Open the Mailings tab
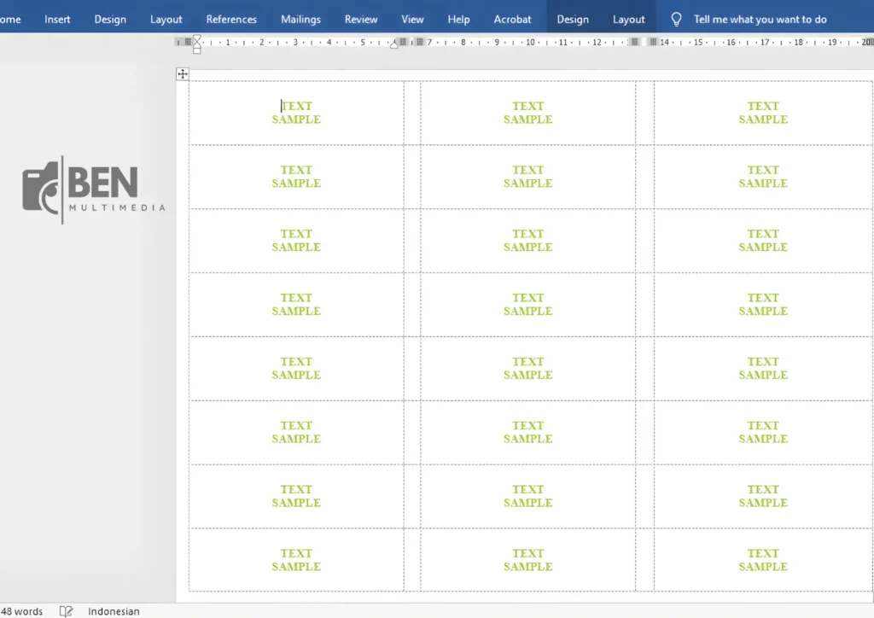 [300, 19]
